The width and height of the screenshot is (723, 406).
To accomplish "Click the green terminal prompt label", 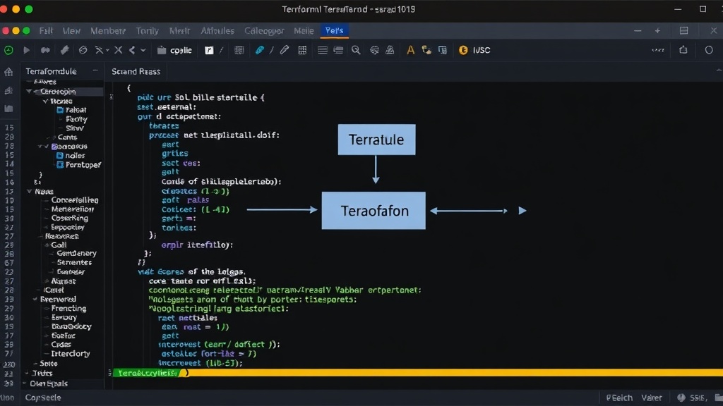I will pyautogui.click(x=147, y=373).
